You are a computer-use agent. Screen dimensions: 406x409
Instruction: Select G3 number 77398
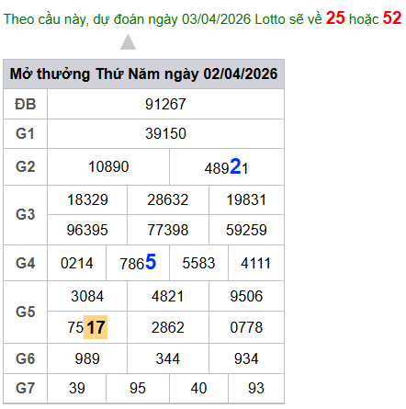point(168,230)
